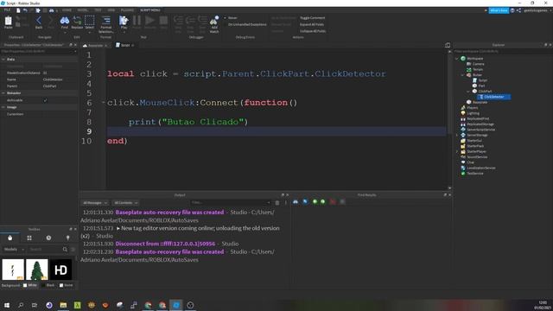Open the All Contexts output dropdown
This screenshot has width=553, height=311.
[x=125, y=203]
